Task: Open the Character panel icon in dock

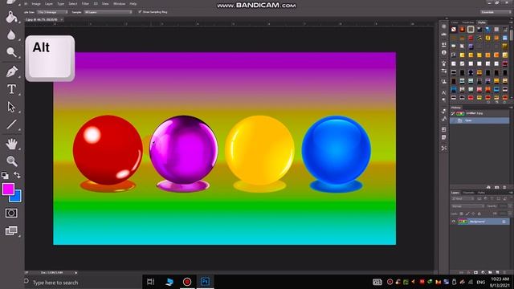Action: click(x=444, y=93)
